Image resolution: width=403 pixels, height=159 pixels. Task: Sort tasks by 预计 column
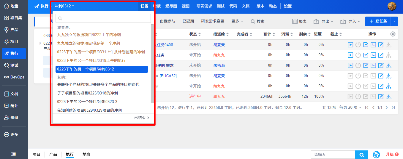269,34
